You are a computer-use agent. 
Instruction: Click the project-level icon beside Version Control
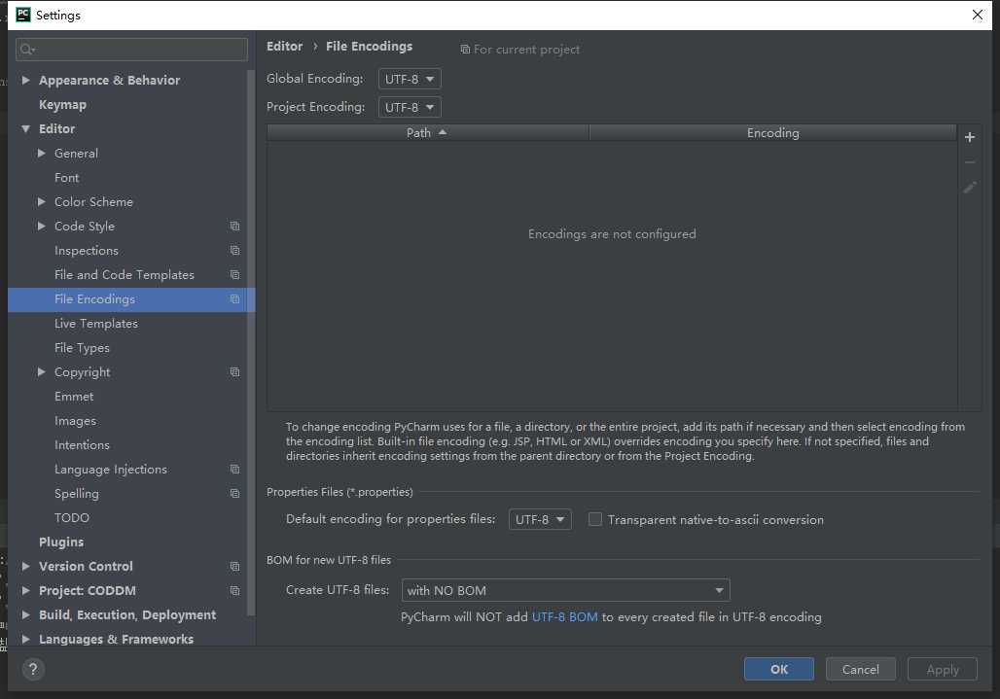[x=234, y=567]
